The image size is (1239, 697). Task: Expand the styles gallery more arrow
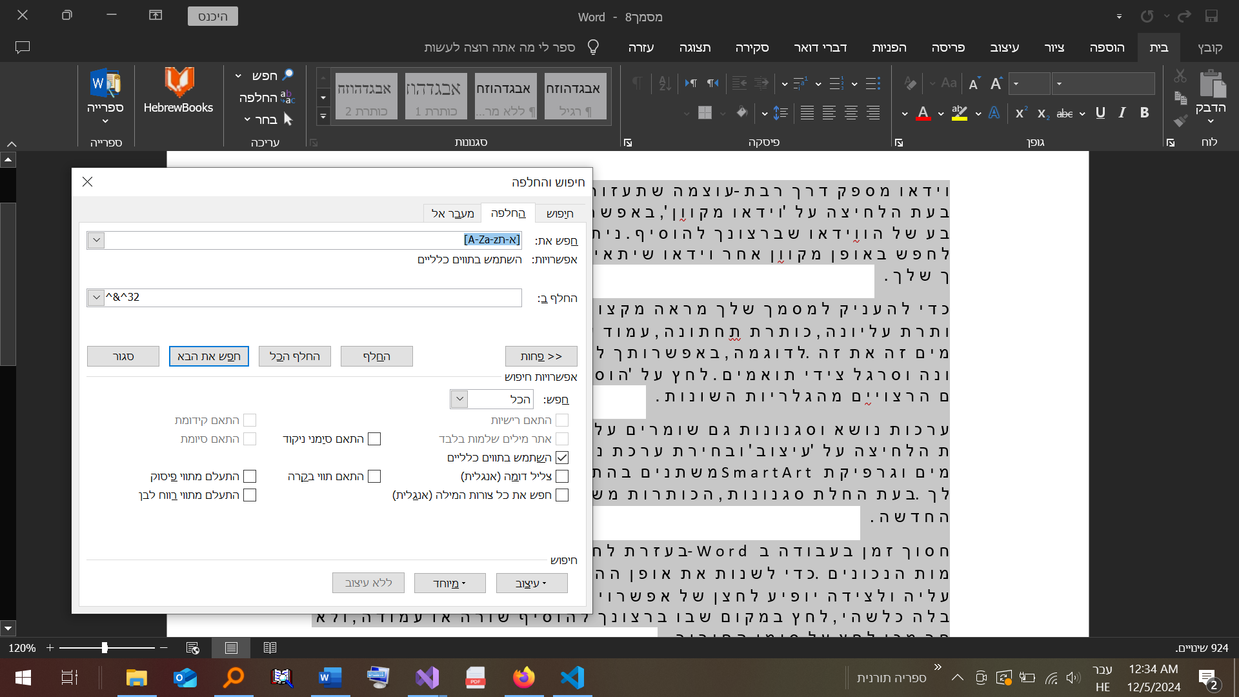(x=323, y=117)
